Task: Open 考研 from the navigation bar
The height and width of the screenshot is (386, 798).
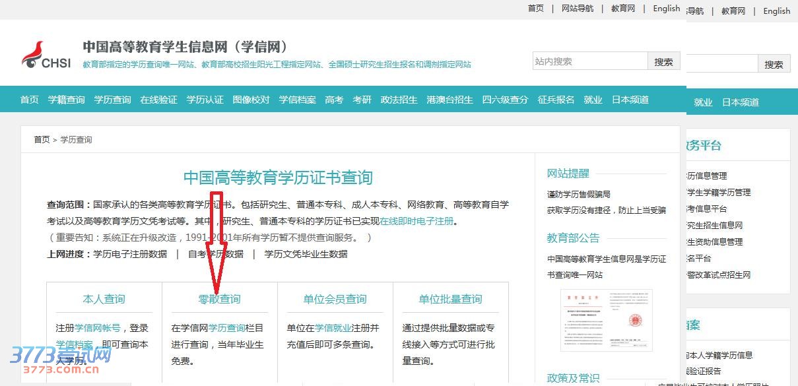Action: point(362,100)
